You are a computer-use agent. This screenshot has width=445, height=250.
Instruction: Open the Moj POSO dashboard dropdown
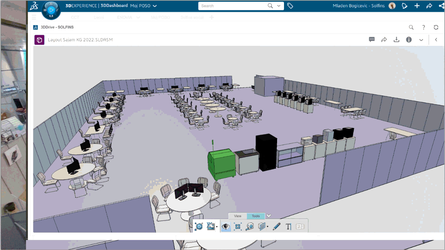point(143,6)
